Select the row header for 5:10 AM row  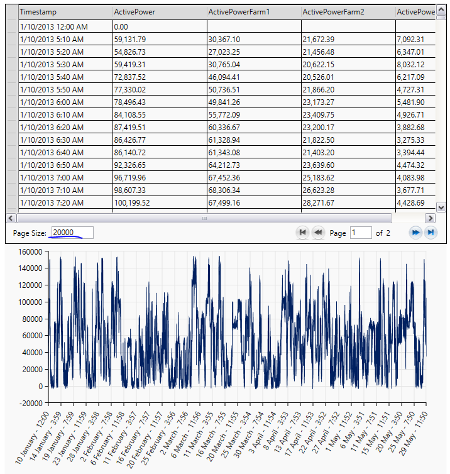(12, 40)
